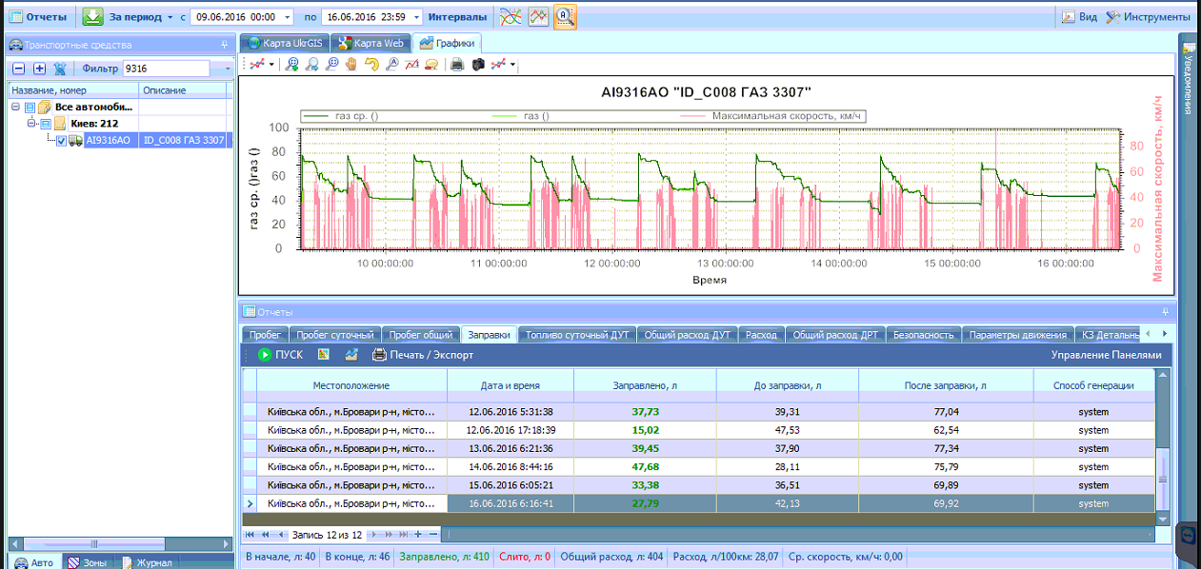The height and width of the screenshot is (569, 1201).
Task: Select the hand pan tool
Action: (351, 65)
